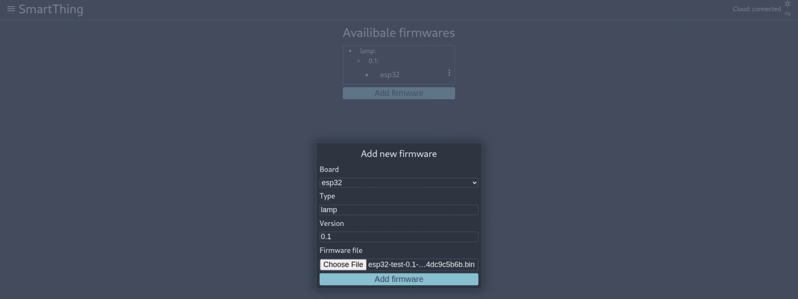The width and height of the screenshot is (798, 299).
Task: Open the three-dot menu for esp32 firmware
Action: [449, 73]
